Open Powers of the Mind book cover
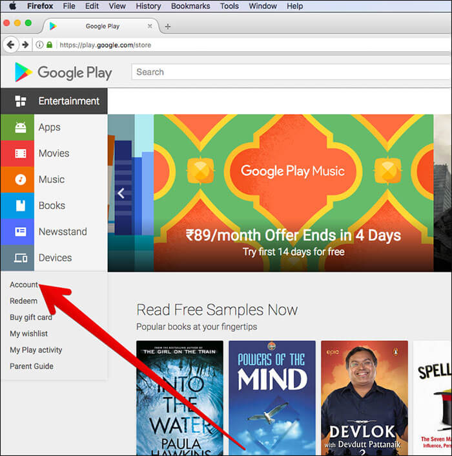452x456 pixels. click(272, 398)
